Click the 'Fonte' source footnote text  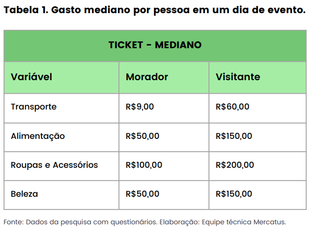point(15,221)
